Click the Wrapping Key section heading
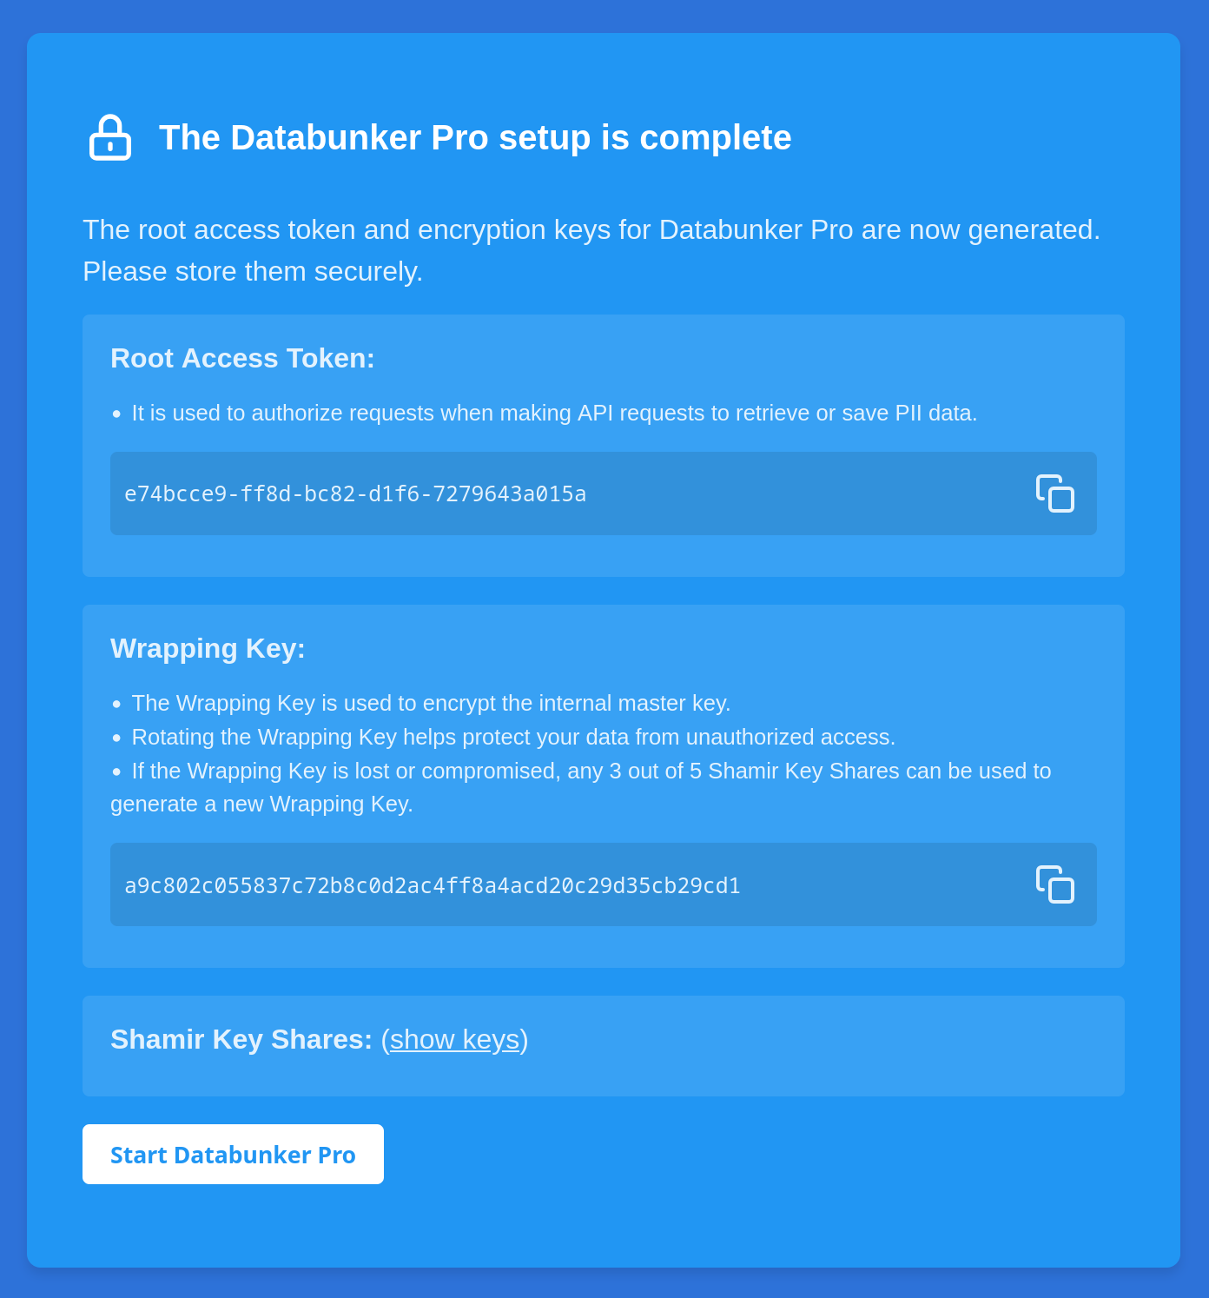This screenshot has width=1209, height=1298. [208, 648]
